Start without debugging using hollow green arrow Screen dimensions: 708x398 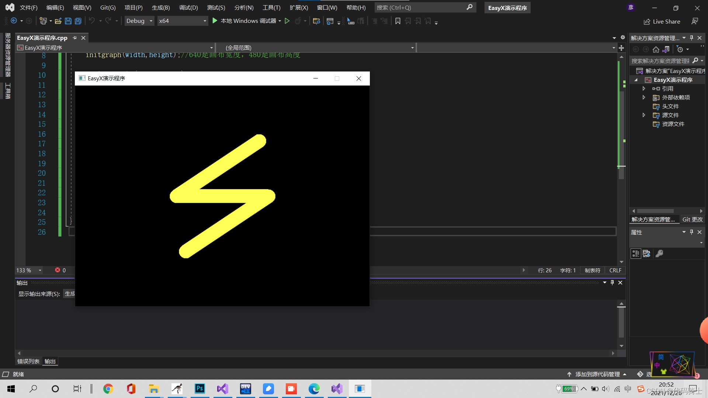pyautogui.click(x=287, y=21)
